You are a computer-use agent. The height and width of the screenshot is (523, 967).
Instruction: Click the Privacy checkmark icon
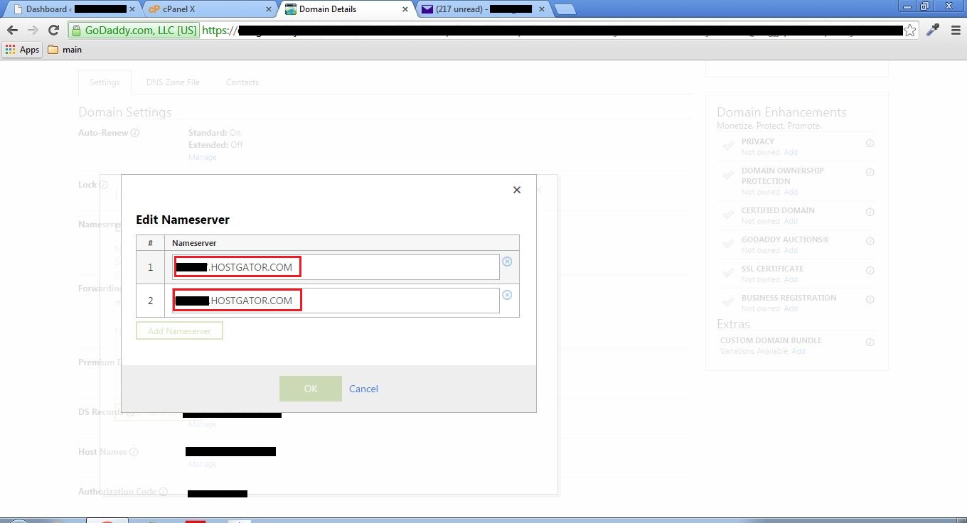point(728,146)
